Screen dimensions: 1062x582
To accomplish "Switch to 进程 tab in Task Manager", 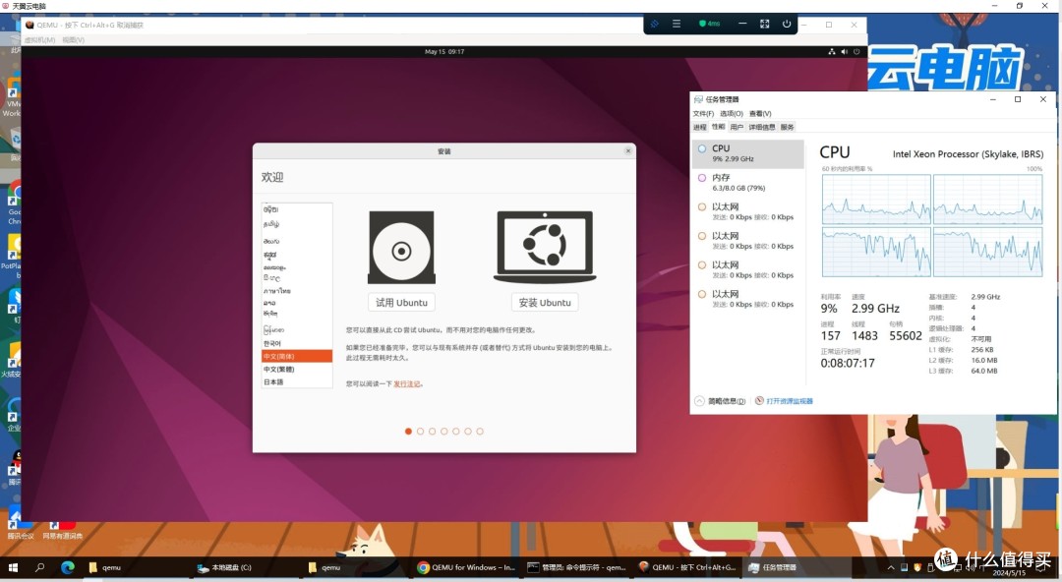I will click(700, 127).
